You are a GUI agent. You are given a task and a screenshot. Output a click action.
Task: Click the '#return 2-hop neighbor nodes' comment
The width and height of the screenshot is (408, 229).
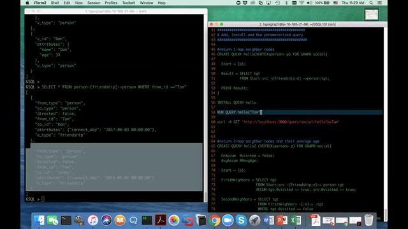(x=268, y=141)
